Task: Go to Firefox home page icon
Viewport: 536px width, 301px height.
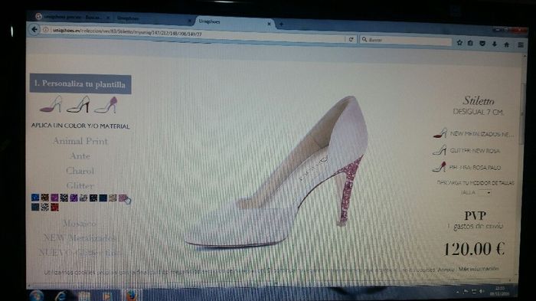Action: [x=507, y=44]
